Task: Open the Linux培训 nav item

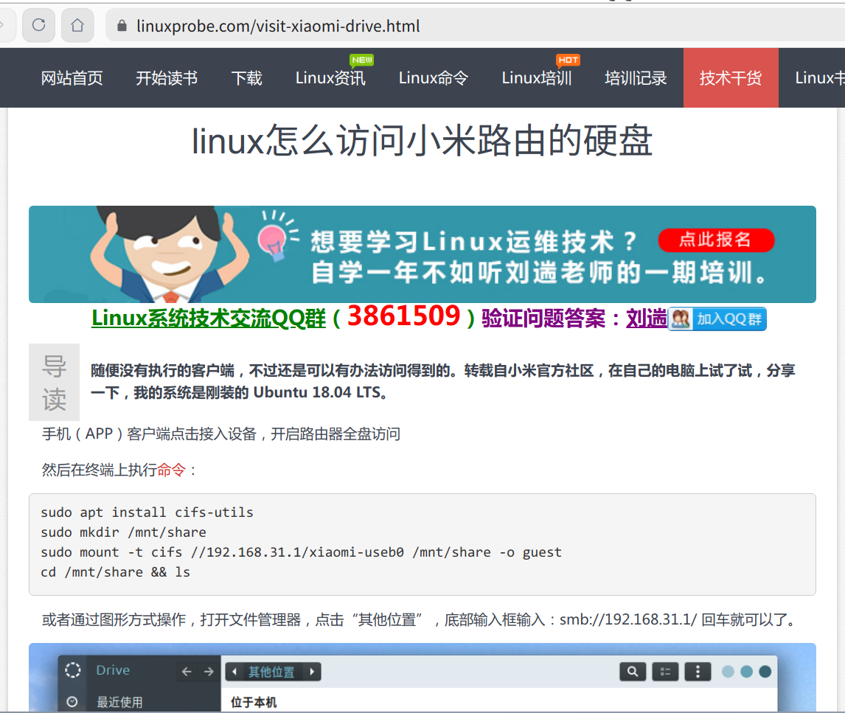Action: [x=537, y=78]
